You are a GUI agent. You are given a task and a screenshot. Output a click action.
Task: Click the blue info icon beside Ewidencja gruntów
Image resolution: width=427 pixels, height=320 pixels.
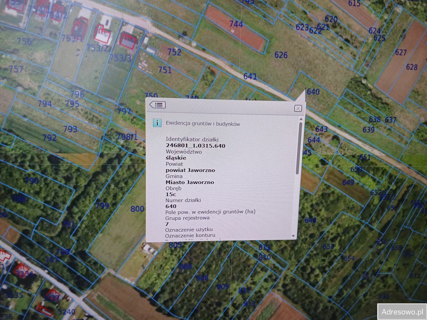click(157, 123)
